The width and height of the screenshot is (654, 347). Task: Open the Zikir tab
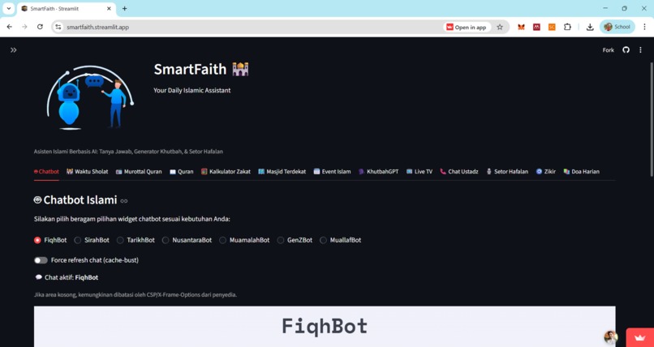pos(545,172)
